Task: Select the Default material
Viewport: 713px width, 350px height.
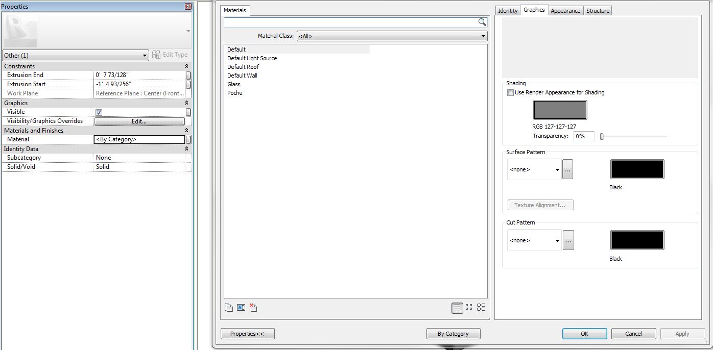Action: point(236,49)
